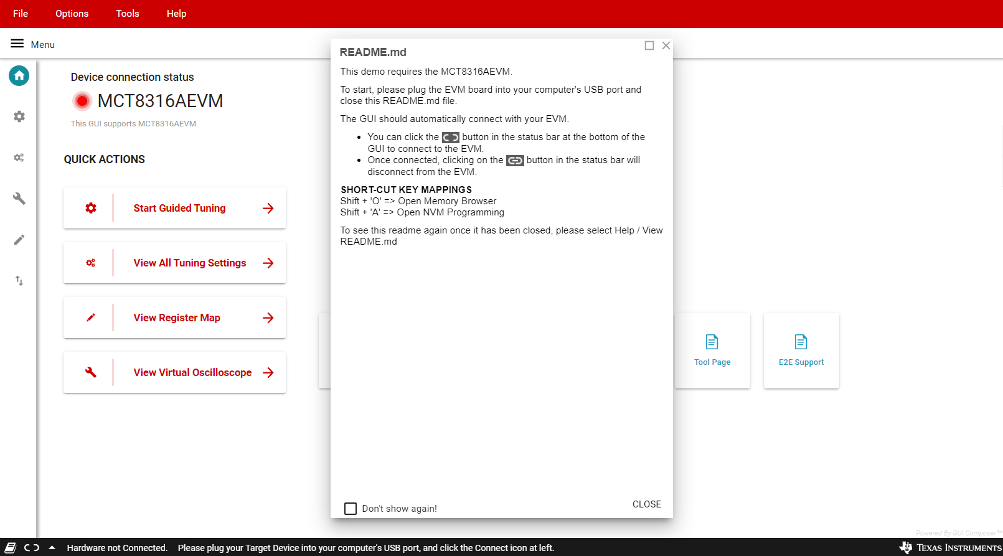Screen dimensions: 1003x556
Task: Click the arrow on View Virtual Oscilloscope card
Action: (x=268, y=372)
